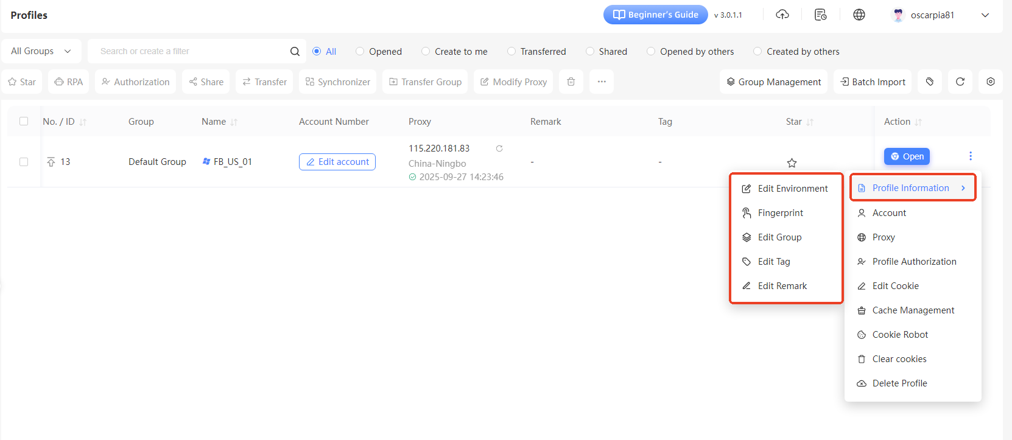
Task: Click the refresh icon beside Batch Import
Action: coord(960,82)
